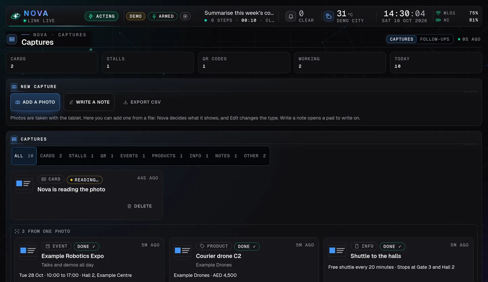Open the Courier drone C2 thumbnail

[x=182, y=251]
